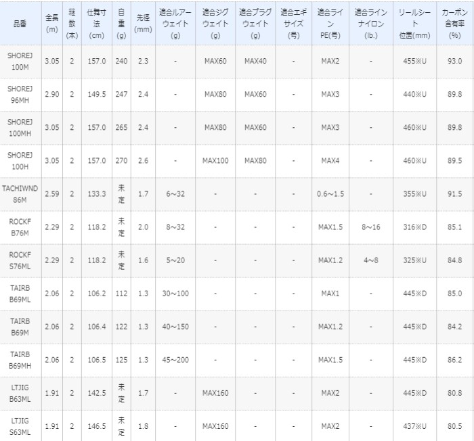Select the SHOREJ 100M product name cell
The width and height of the screenshot is (474, 441).
21,61
